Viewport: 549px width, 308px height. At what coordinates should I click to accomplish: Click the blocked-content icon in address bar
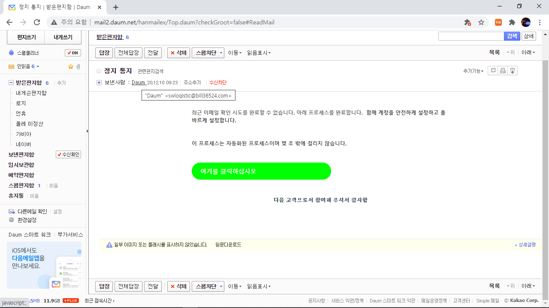point(468,22)
